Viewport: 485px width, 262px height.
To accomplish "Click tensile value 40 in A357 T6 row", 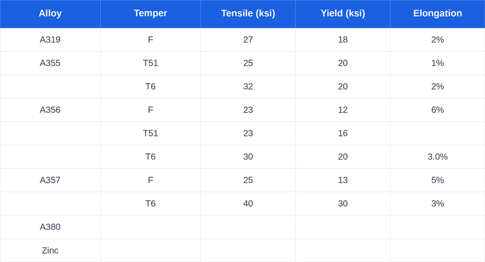I will (248, 203).
